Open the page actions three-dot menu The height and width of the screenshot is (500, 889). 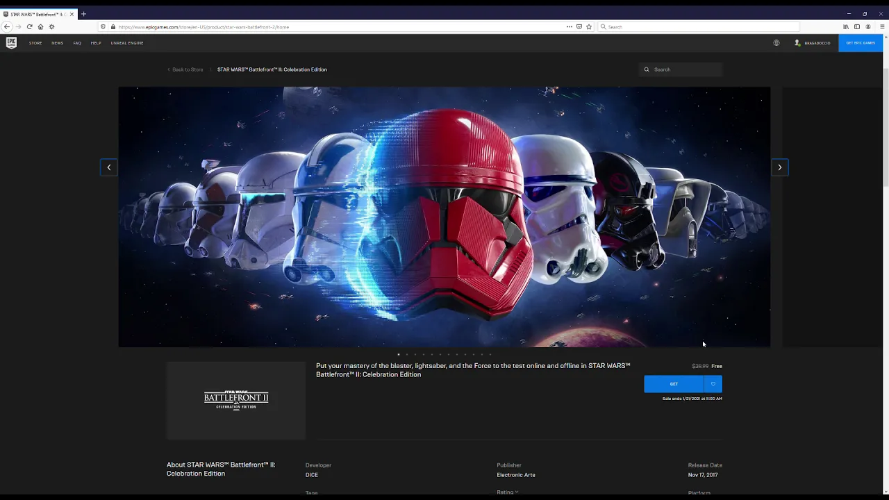[570, 26]
